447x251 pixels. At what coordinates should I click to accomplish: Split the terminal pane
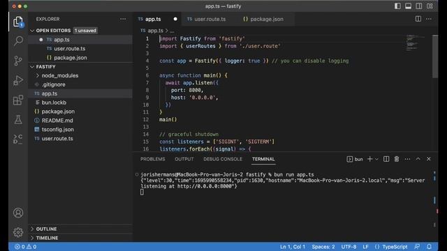386,159
